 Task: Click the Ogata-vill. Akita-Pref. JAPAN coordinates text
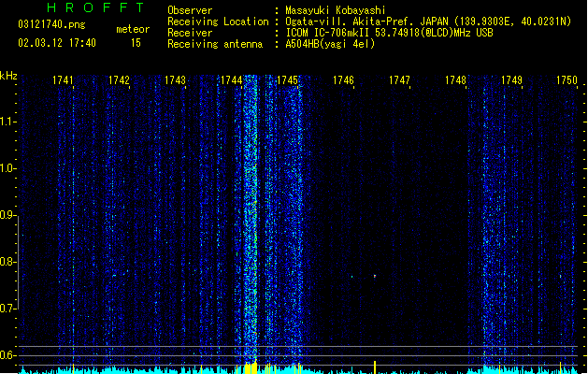[428, 22]
